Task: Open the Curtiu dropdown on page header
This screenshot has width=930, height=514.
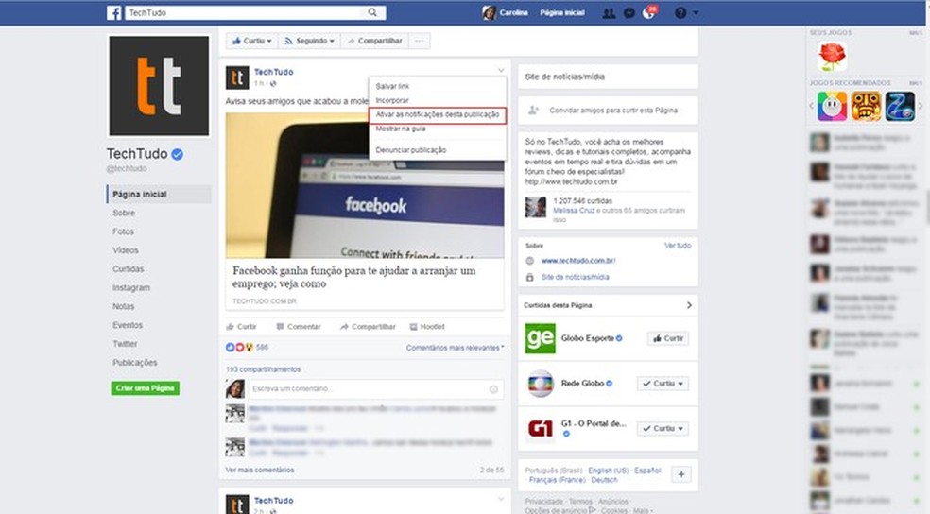Action: 252,41
